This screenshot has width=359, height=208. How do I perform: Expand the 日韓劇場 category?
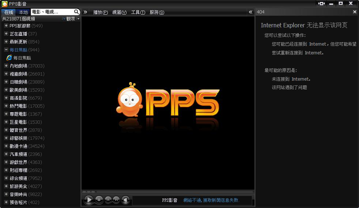coord(6,82)
